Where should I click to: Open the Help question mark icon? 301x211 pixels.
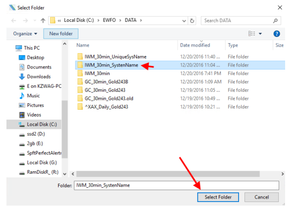pyautogui.click(x=277, y=34)
